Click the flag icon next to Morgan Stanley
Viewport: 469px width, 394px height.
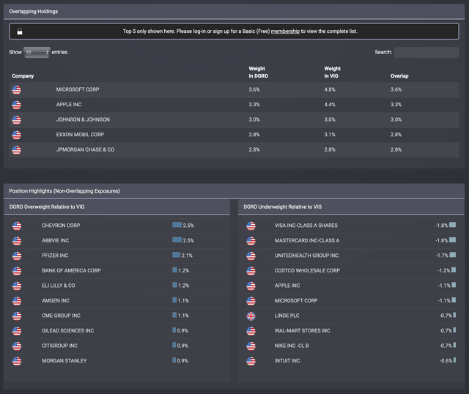[17, 361]
